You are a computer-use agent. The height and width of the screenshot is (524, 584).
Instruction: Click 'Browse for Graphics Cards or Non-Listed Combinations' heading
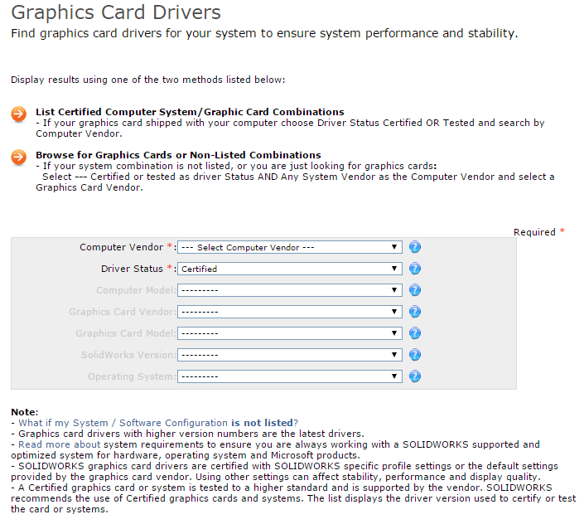click(178, 155)
